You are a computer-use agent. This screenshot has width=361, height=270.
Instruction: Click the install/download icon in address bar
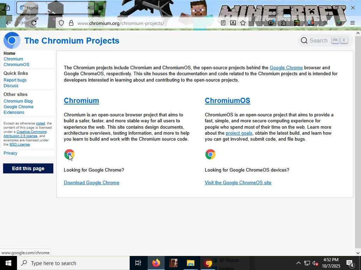pos(233,23)
